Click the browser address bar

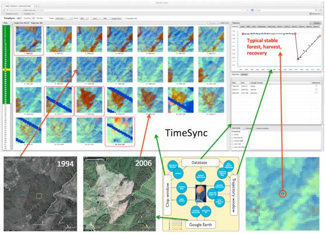[125, 10]
